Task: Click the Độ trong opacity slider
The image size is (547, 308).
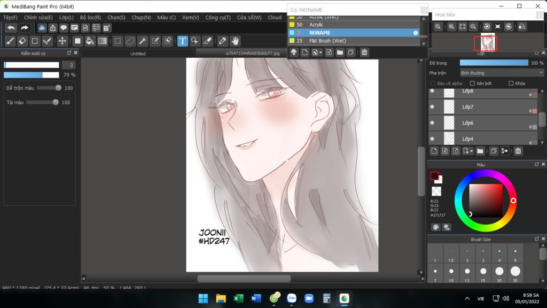Action: pyautogui.click(x=494, y=63)
